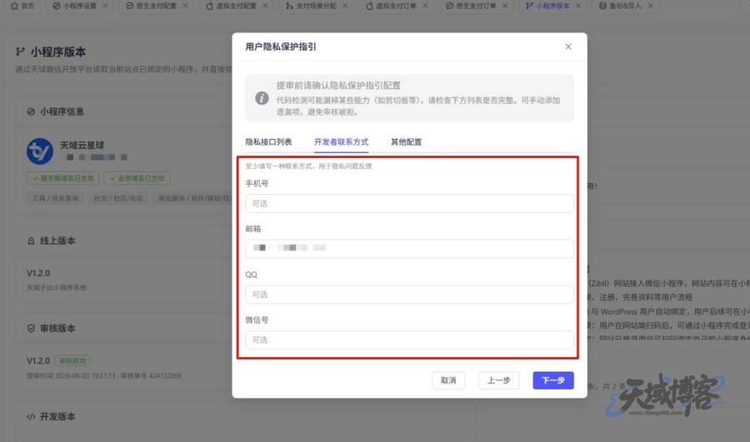Click the 服务器域名已生效 status tag
This screenshot has height=442, width=750.
coord(62,178)
